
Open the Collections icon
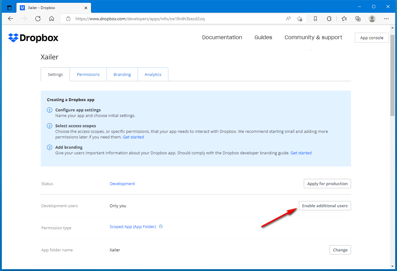[358, 19]
